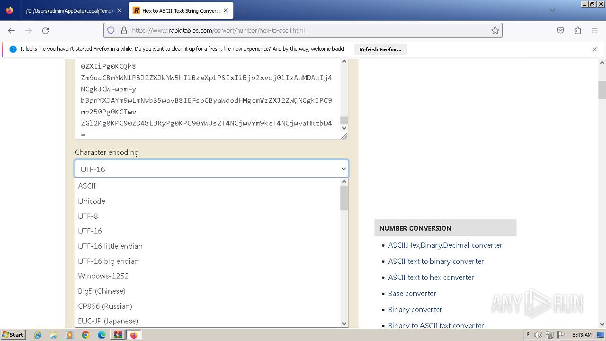Open the extensions puzzle icon
Image resolution: width=606 pixels, height=341 pixels.
coord(578,30)
